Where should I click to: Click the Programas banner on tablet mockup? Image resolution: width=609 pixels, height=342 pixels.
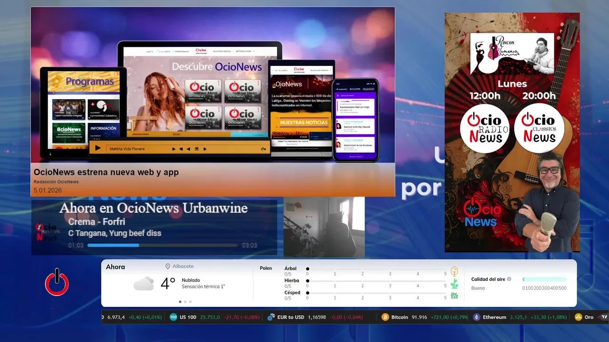[x=84, y=82]
